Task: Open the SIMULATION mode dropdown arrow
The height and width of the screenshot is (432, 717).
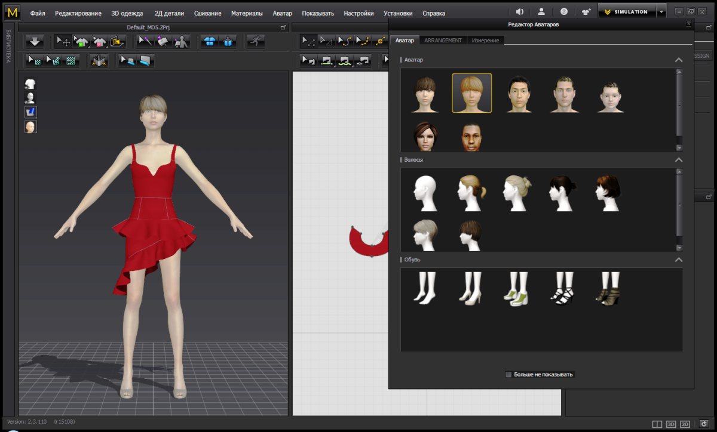Action: [x=661, y=12]
